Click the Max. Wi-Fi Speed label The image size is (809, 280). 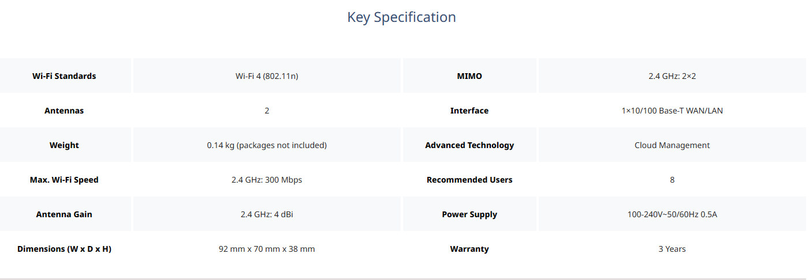coord(64,180)
